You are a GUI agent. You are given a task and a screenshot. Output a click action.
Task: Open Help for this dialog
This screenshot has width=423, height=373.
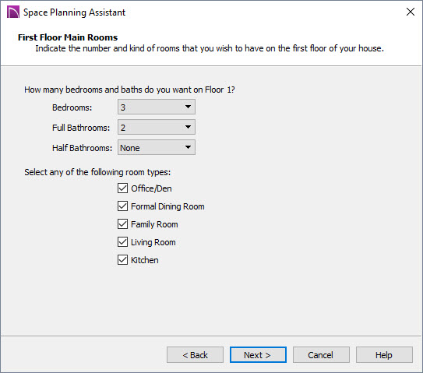pyautogui.click(x=384, y=355)
